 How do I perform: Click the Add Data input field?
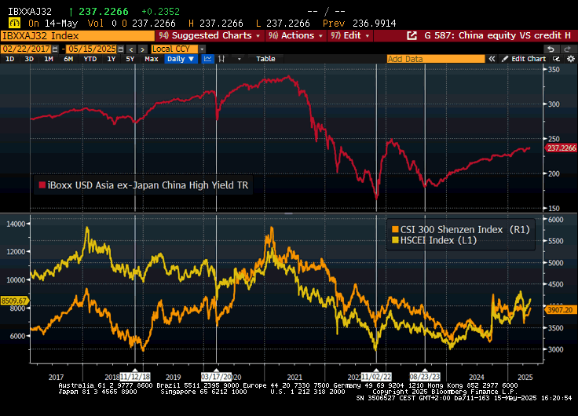click(436, 59)
